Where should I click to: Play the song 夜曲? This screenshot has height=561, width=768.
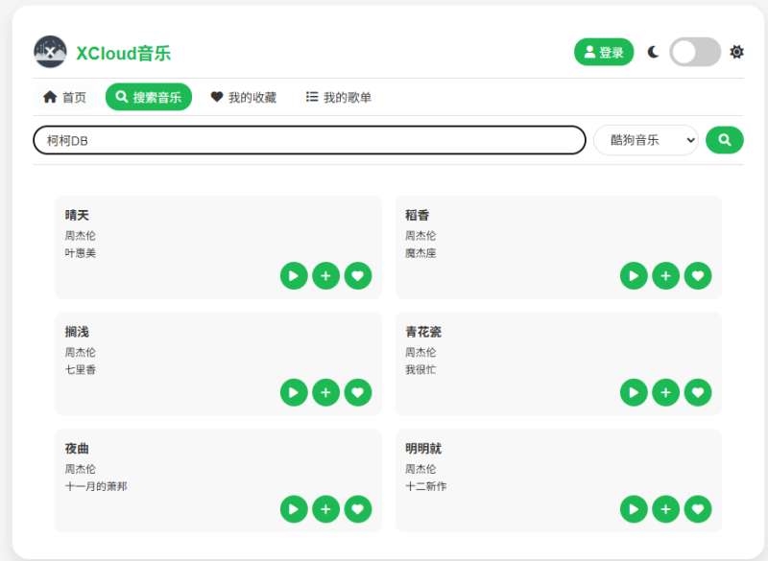point(294,509)
